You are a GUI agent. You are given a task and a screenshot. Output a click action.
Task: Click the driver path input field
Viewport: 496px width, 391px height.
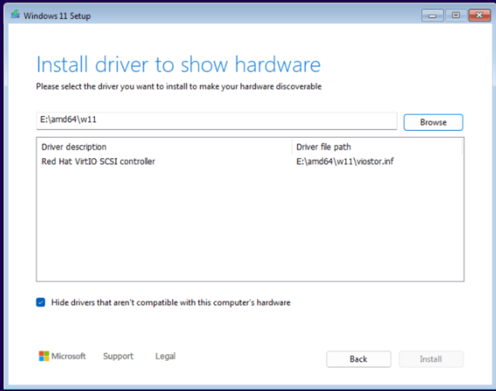pos(217,120)
